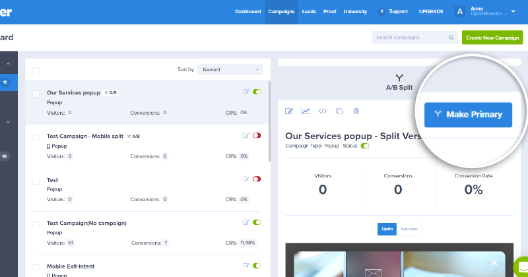Click the detail panel edit campaign icon
Image resolution: width=528 pixels, height=277 pixels.
point(289,111)
